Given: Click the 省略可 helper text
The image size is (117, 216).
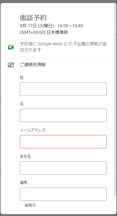Looking at the screenshot, I should tap(30, 205).
